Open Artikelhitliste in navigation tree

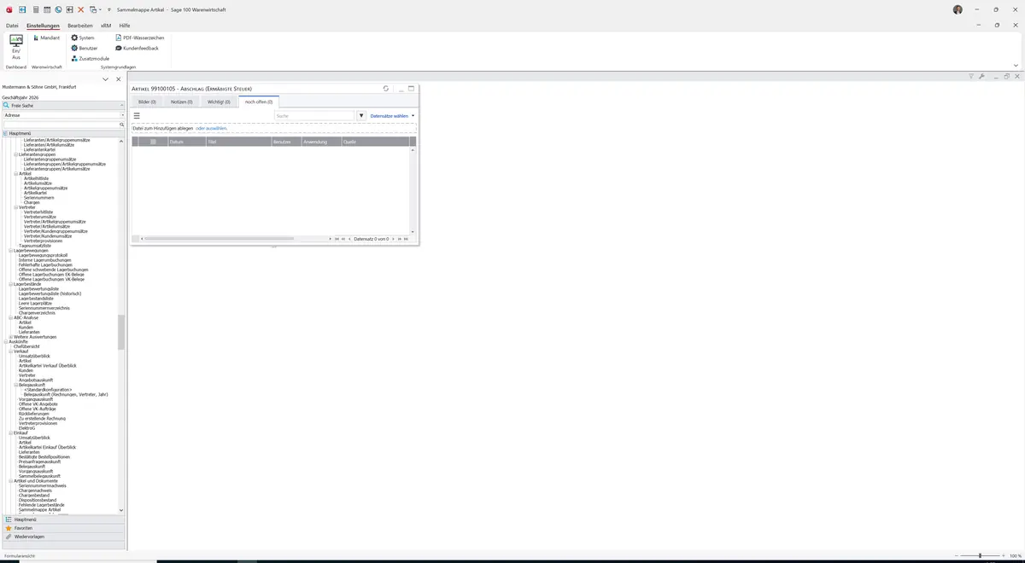37,178
